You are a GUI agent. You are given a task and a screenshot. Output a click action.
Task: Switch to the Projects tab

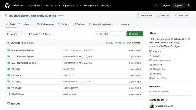pos(79,24)
